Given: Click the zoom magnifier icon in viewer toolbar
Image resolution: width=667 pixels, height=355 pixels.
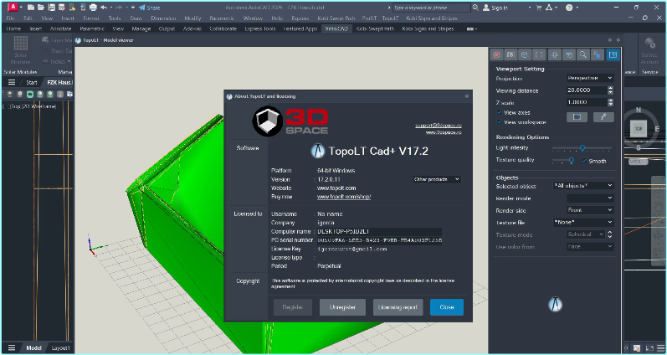Looking at the screenshot, I should (x=582, y=55).
